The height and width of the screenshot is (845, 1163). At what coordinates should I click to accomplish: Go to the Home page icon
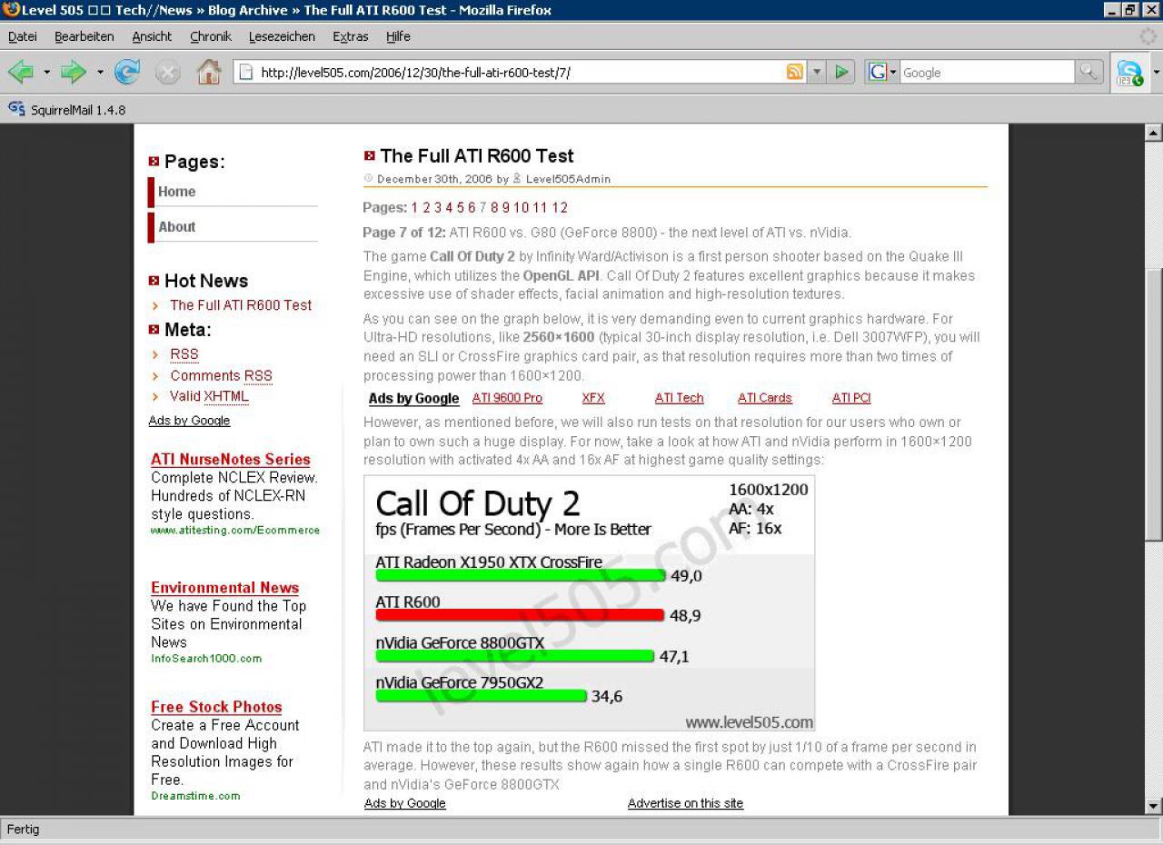click(209, 72)
